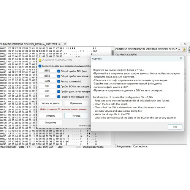Click the fuel consumption field showing 1000
This screenshot has width=190, height=190.
[x=47, y=81]
